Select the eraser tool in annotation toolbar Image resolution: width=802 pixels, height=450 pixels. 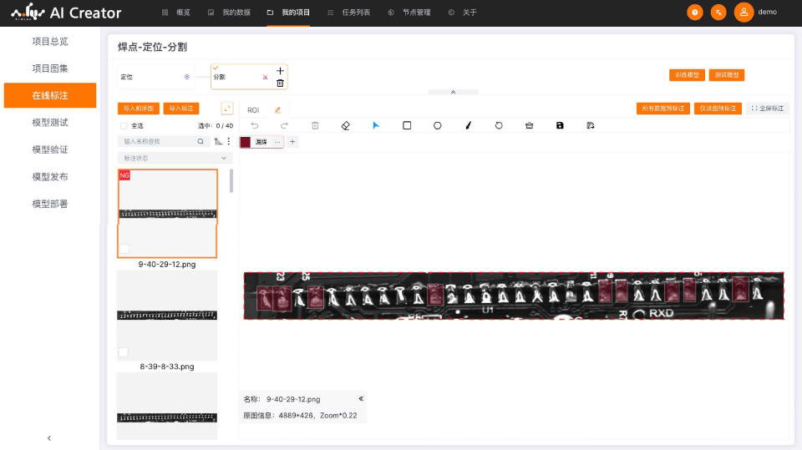pyautogui.click(x=346, y=125)
